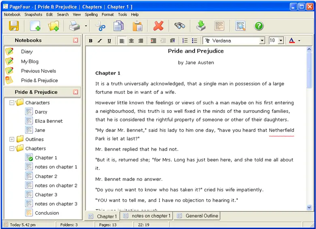Open notes on chapter 3 page
Screen dimensions: 316x229
click(x=56, y=204)
